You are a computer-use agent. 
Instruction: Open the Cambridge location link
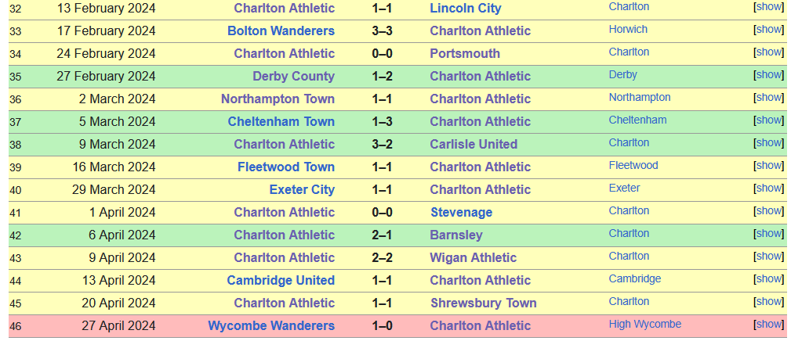click(635, 278)
